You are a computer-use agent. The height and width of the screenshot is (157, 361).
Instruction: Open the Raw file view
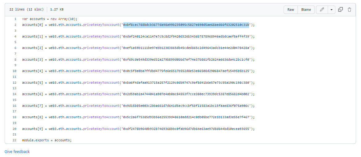tap(291, 10)
